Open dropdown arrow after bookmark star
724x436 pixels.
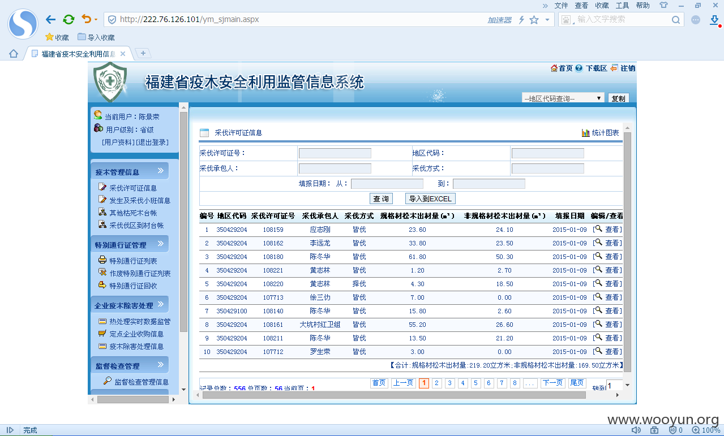547,20
